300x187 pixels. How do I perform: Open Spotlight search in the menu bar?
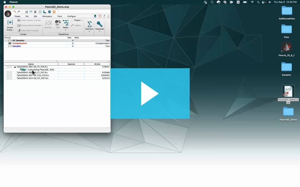coord(258,2)
